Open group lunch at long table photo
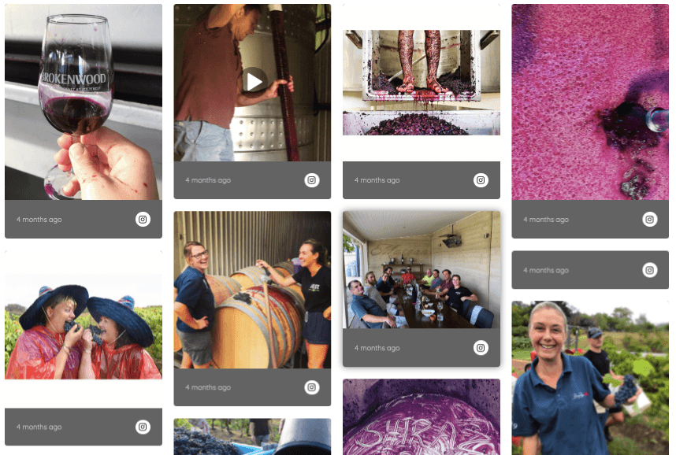Screen dimensions: 676x455 422,270
